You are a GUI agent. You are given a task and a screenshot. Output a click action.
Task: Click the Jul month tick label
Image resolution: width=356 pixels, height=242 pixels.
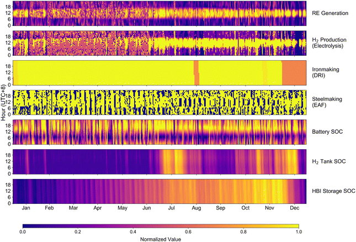pyautogui.click(x=172, y=208)
